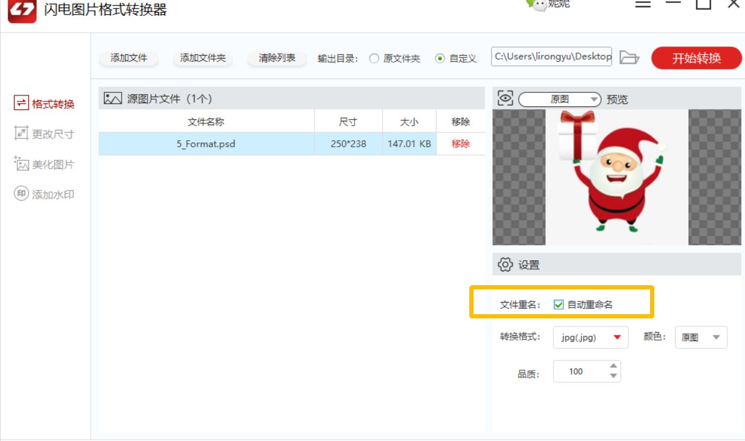Expand the 颜色 dropdown showing 原图
This screenshot has height=441, width=745.
[701, 337]
